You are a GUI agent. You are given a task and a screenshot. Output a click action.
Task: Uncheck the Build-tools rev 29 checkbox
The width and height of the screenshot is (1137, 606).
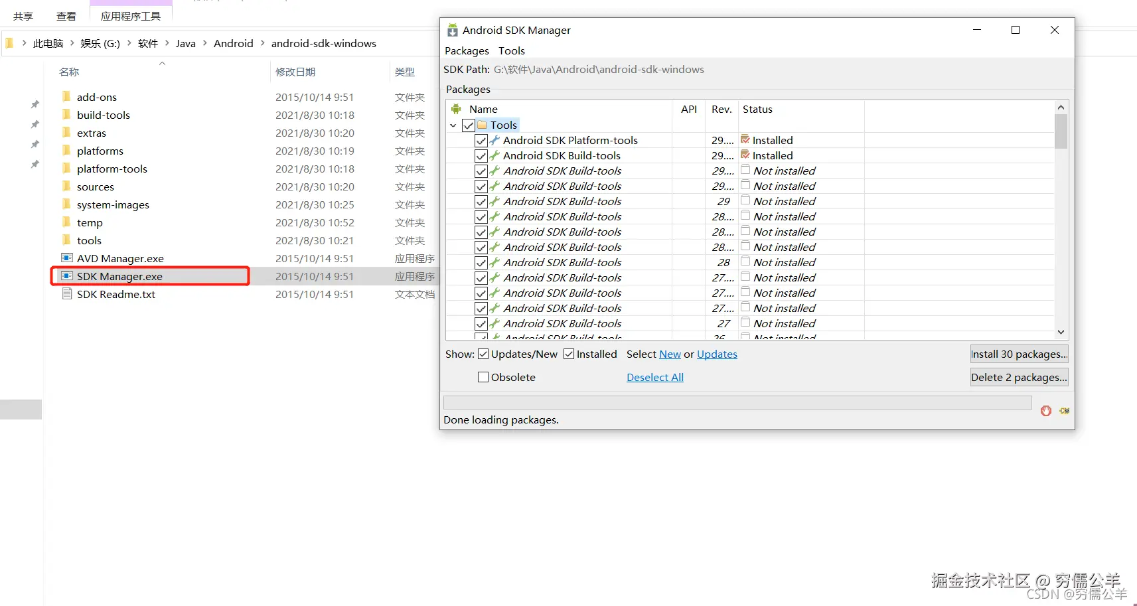481,202
